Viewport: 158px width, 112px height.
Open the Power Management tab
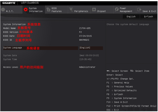pos(125,9)
